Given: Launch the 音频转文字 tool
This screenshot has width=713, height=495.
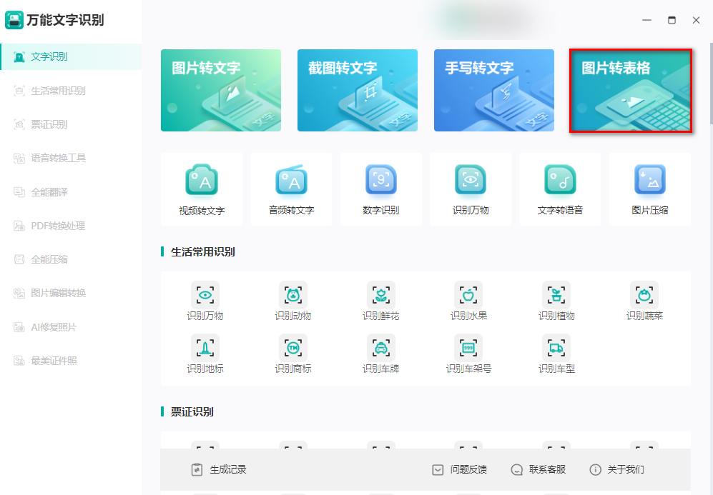Looking at the screenshot, I should click(292, 189).
